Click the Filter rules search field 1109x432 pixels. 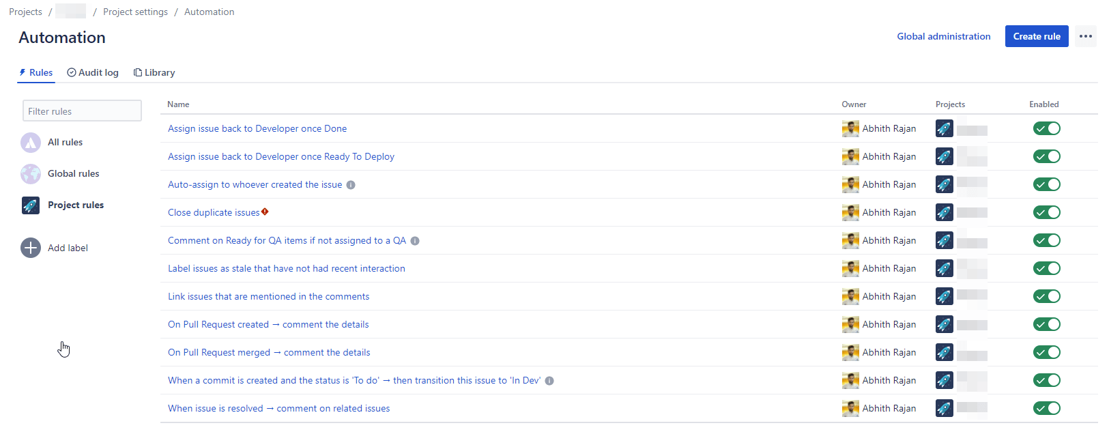click(82, 111)
